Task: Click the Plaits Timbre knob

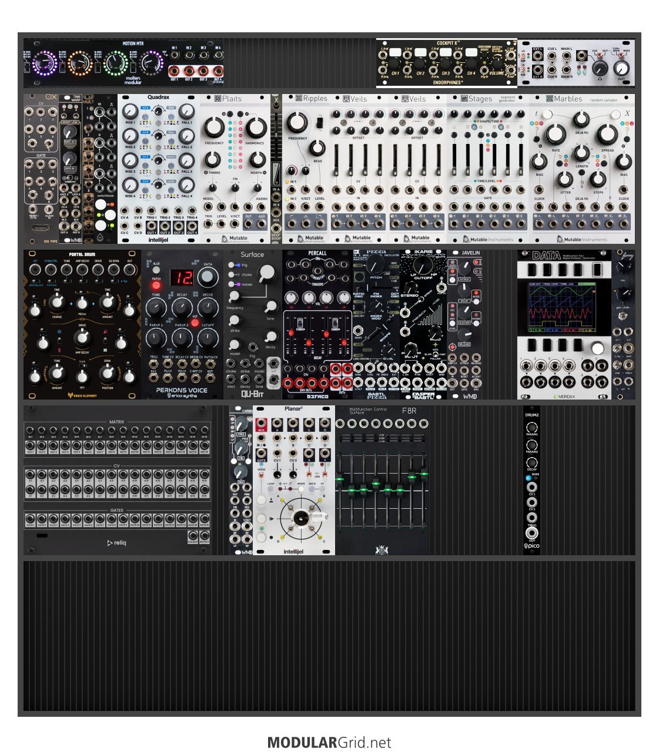Action: [213, 159]
